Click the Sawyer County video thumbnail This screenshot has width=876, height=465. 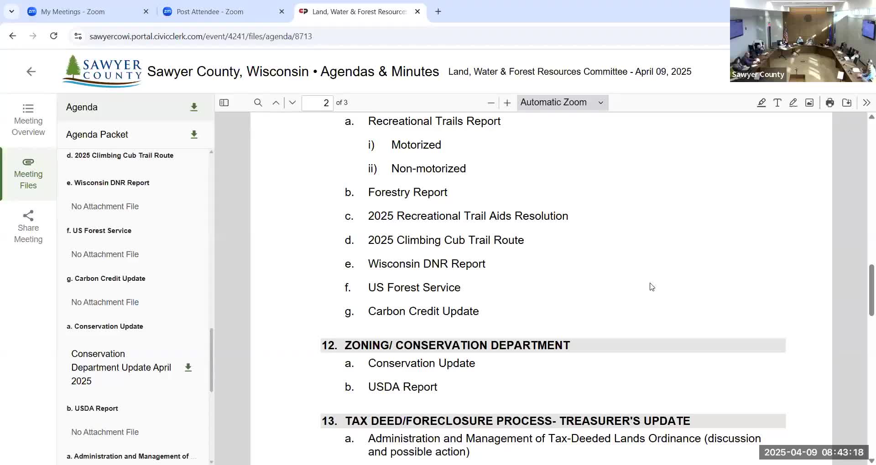coord(803,41)
